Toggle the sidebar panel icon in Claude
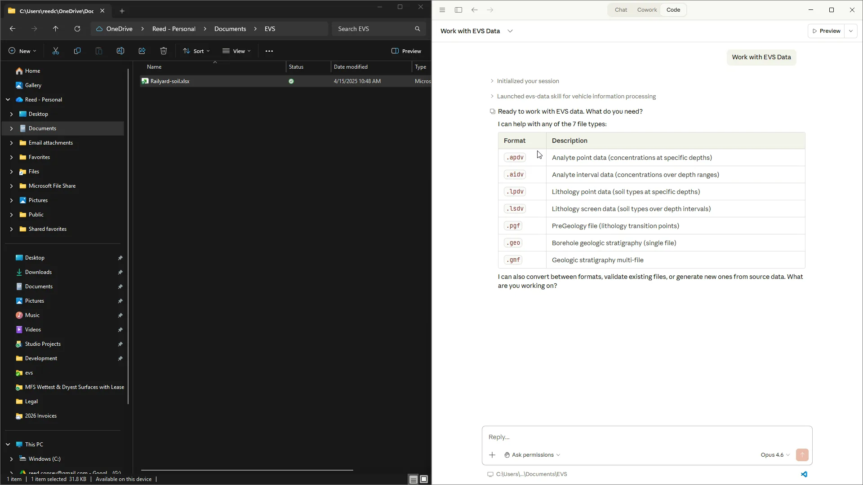This screenshot has height=485, width=863. point(458,10)
